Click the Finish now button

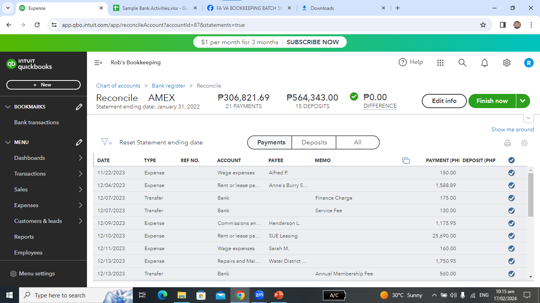coord(492,101)
